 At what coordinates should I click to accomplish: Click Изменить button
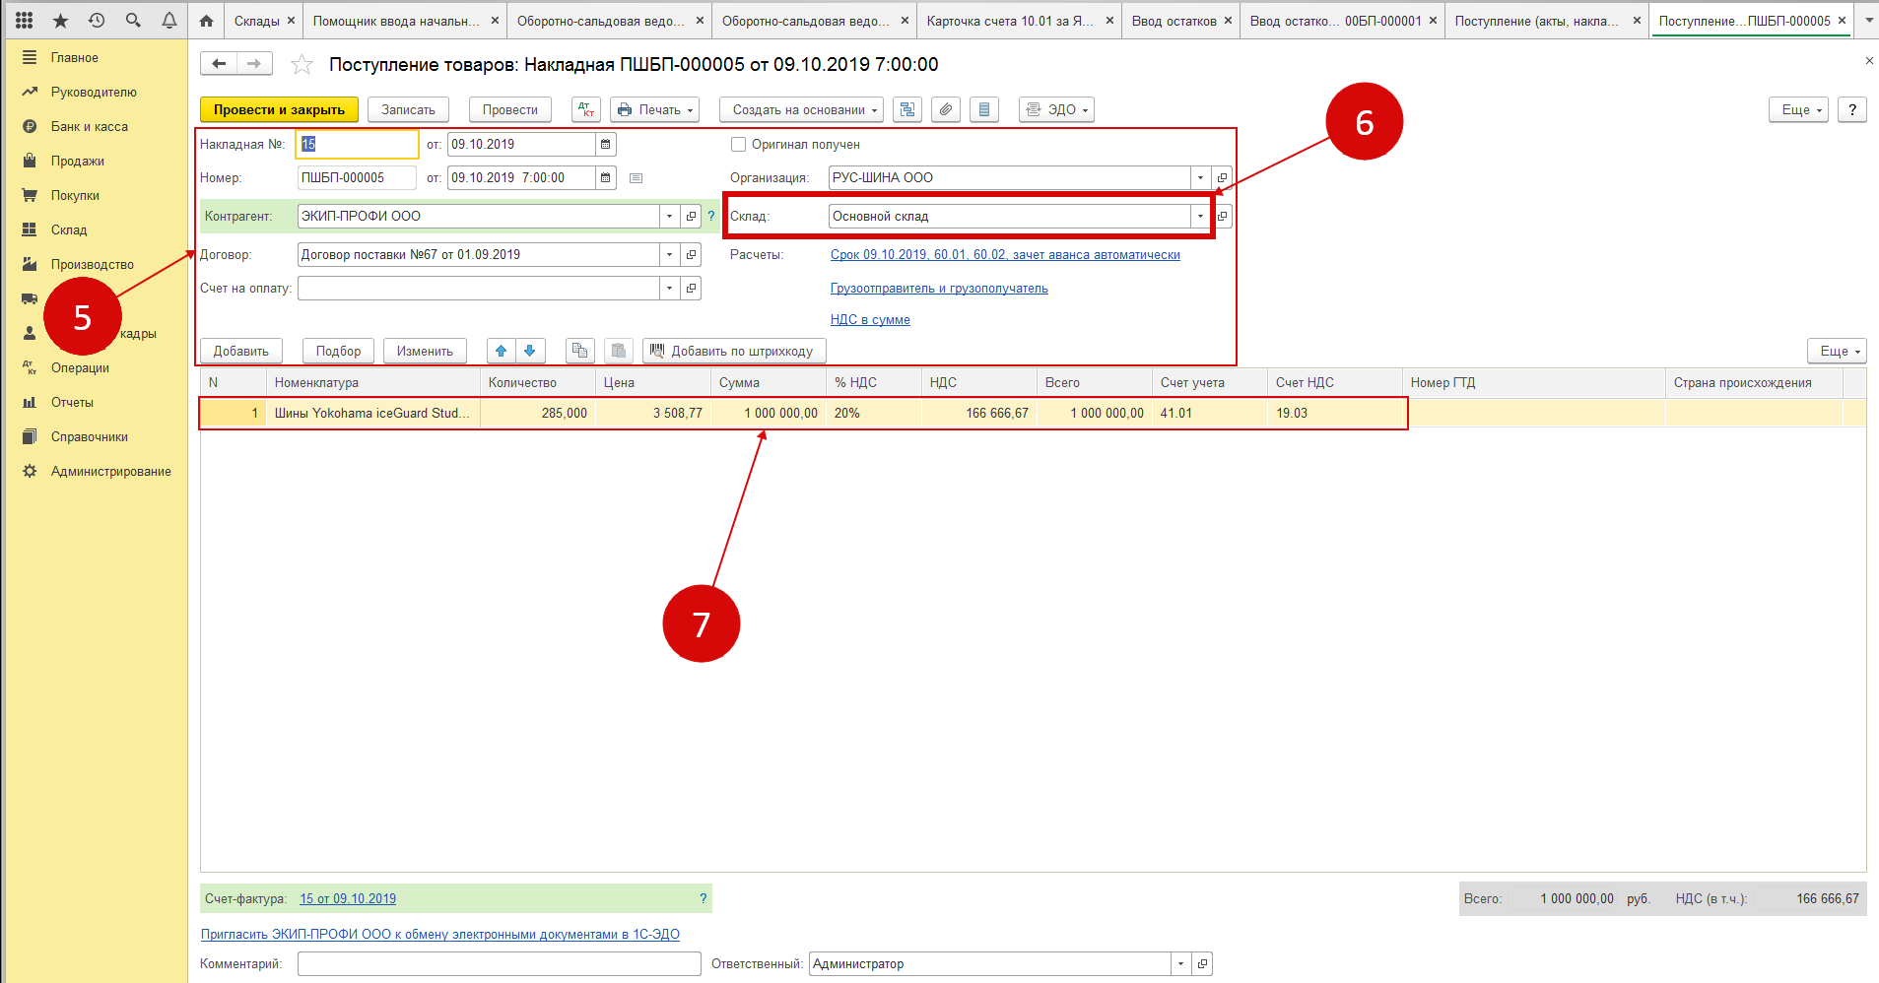(425, 351)
